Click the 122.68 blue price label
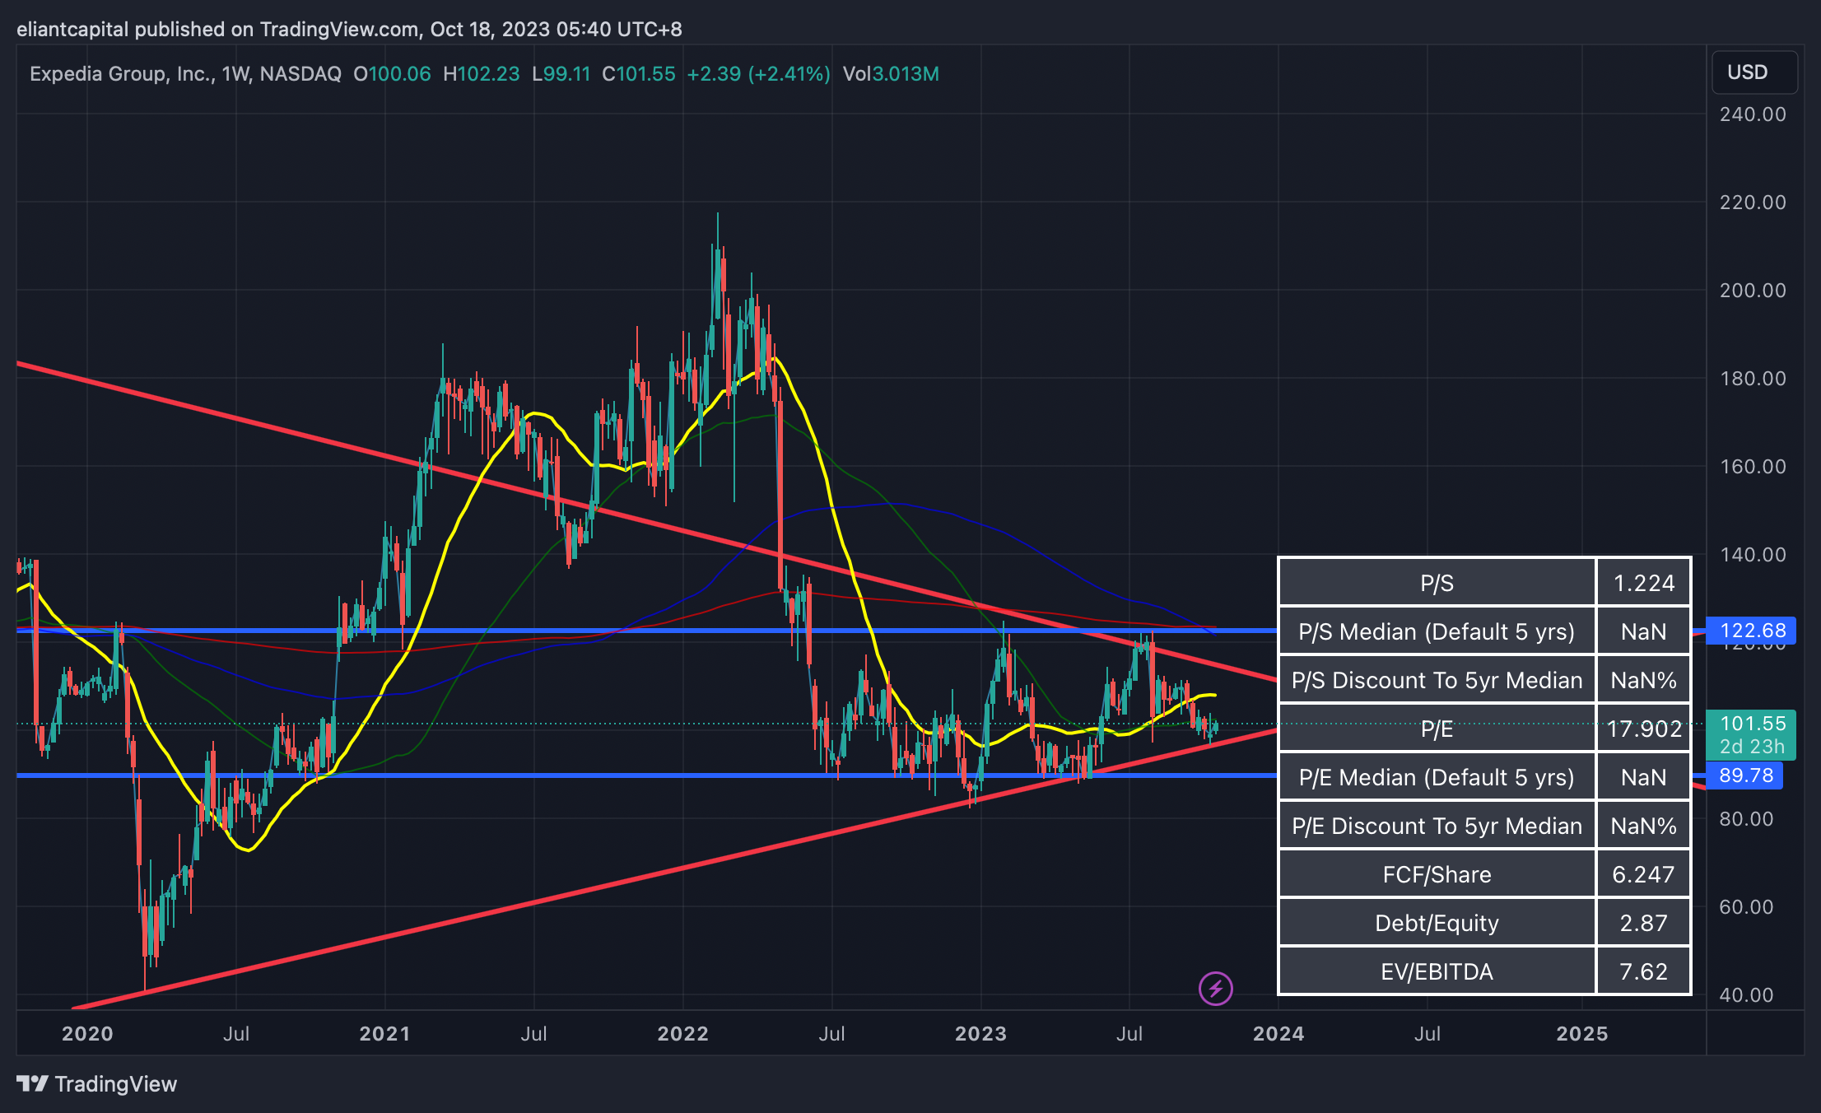This screenshot has width=1821, height=1113. [x=1751, y=631]
